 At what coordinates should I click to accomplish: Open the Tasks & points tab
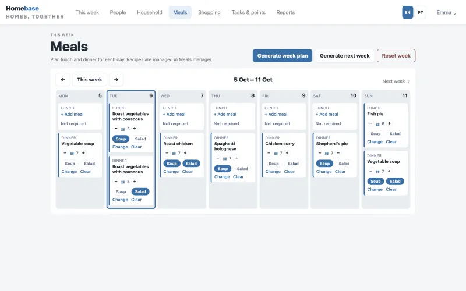pyautogui.click(x=249, y=12)
